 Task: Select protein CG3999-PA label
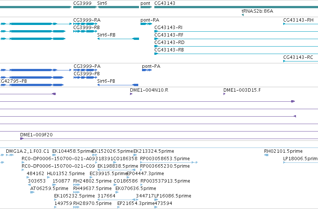[87, 66]
